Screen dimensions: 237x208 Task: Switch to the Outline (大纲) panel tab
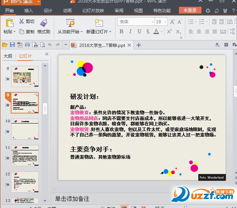coord(8,56)
